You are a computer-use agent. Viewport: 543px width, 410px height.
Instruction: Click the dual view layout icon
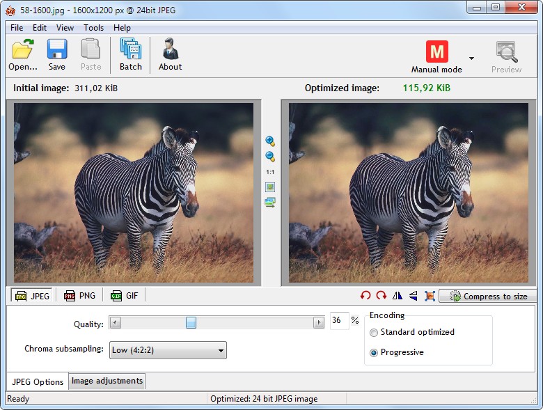(x=270, y=203)
